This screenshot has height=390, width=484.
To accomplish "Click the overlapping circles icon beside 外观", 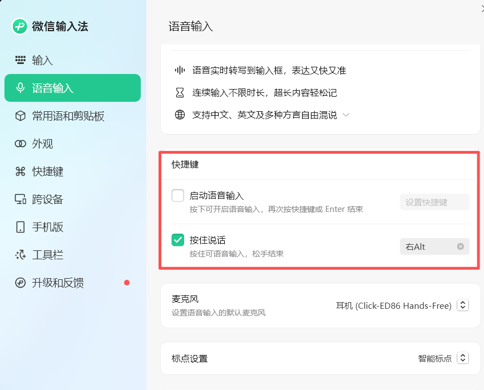I will point(21,144).
